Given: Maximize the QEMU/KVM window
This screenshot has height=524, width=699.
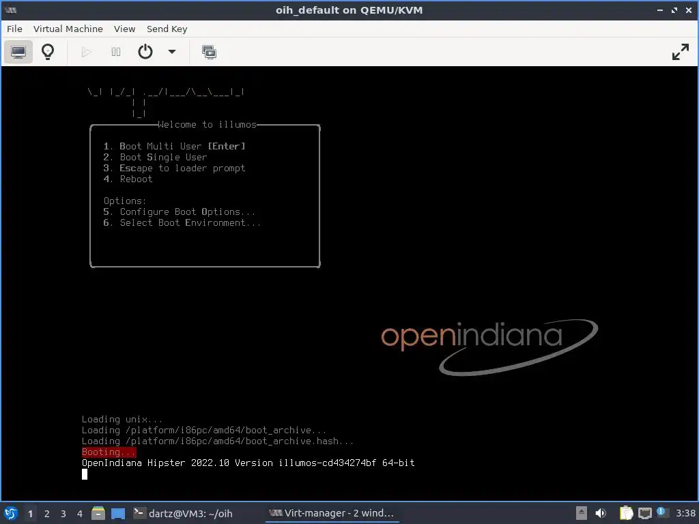Looking at the screenshot, I should coord(674,10).
